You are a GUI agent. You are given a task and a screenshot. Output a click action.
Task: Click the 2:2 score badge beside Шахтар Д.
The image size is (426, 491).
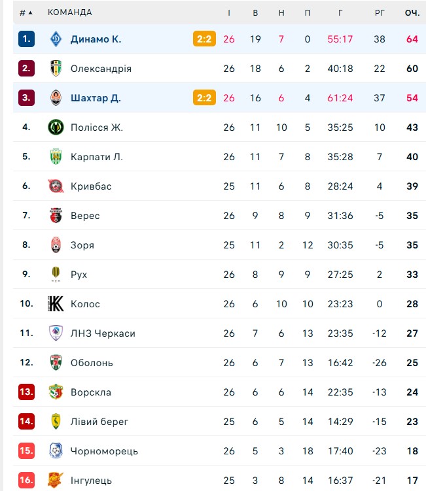click(204, 98)
